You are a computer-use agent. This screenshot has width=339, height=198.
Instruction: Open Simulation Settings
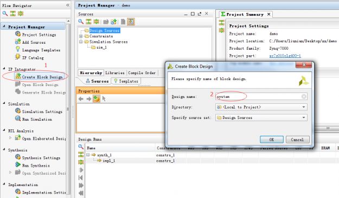42,111
